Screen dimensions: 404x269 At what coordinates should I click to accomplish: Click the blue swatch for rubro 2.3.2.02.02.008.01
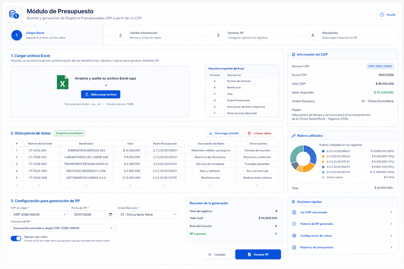click(x=323, y=151)
